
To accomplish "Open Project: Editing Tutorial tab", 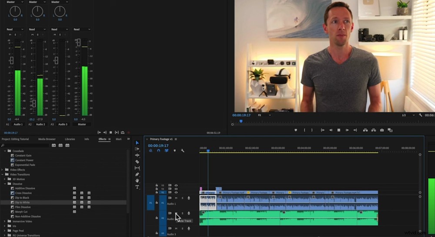I will pyautogui.click(x=15, y=139).
